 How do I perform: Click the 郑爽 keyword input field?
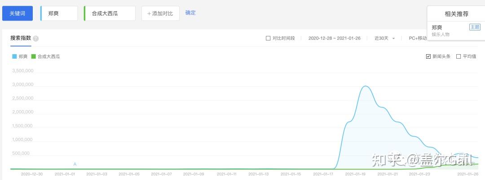(x=60, y=13)
